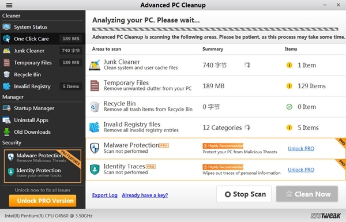Image resolution: width=346 pixels, height=222 pixels.
Task: Click the Malware Protection shield icon in scan list
Action: (x=95, y=148)
